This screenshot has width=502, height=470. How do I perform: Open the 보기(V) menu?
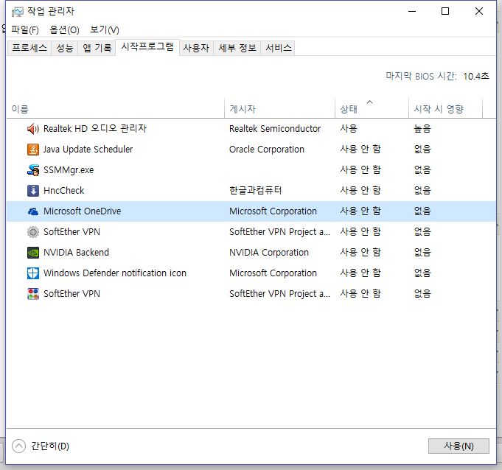click(105, 29)
